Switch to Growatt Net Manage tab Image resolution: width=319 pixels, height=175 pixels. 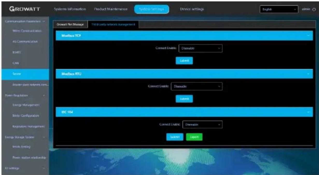(70, 24)
